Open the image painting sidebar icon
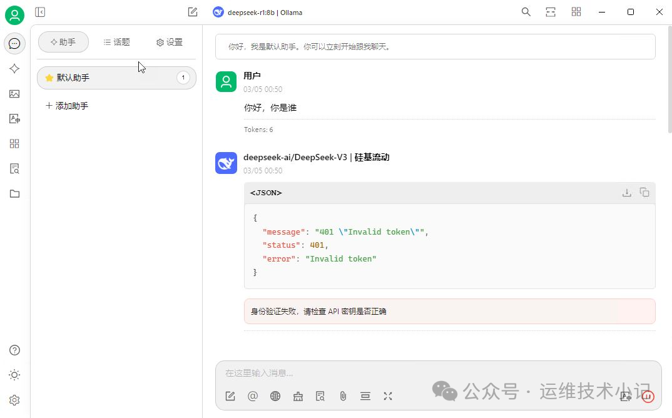 [14, 94]
